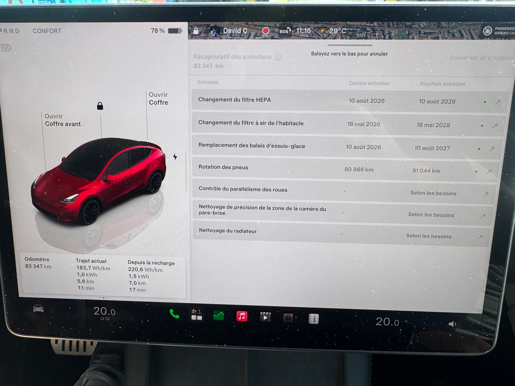Open the dashcam camera app

click(x=288, y=318)
